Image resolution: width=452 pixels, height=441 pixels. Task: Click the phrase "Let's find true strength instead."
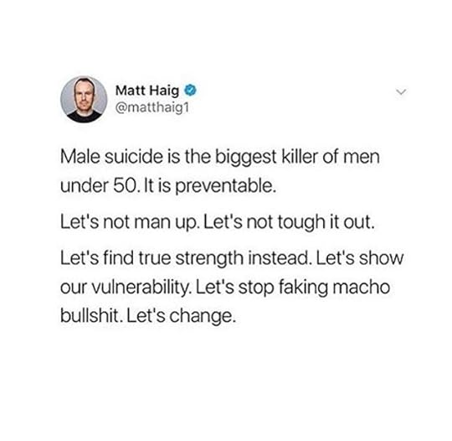186,257
